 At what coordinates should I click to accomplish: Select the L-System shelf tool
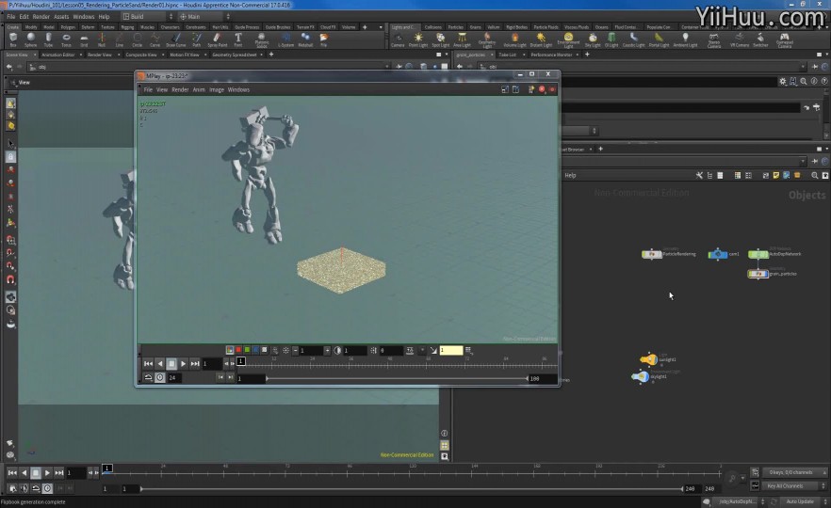(286, 40)
